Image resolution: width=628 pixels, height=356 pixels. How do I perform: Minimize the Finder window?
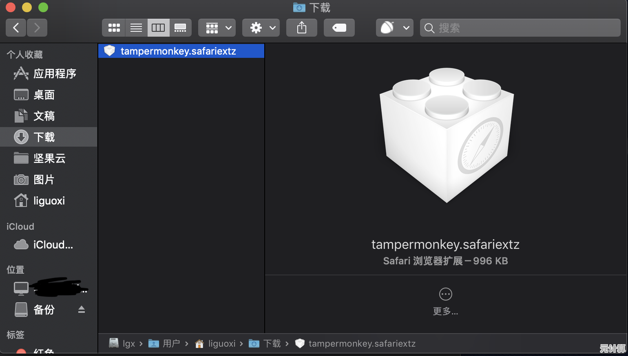(27, 7)
